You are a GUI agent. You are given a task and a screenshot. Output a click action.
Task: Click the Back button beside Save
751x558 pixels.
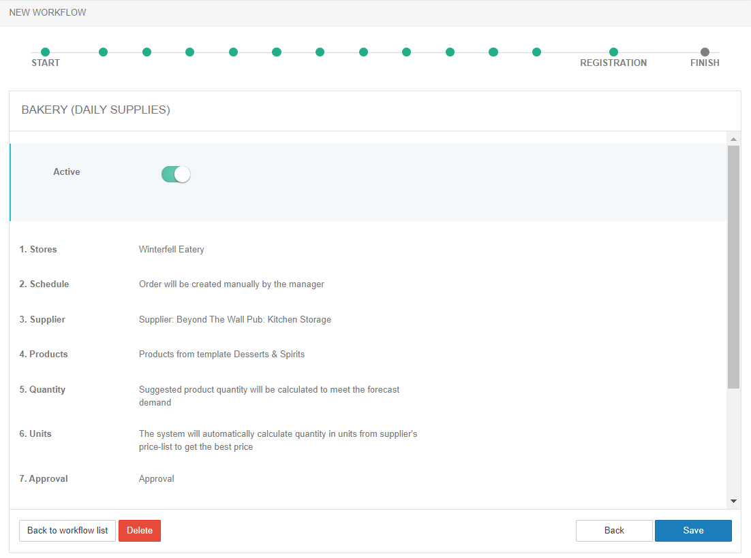613,531
